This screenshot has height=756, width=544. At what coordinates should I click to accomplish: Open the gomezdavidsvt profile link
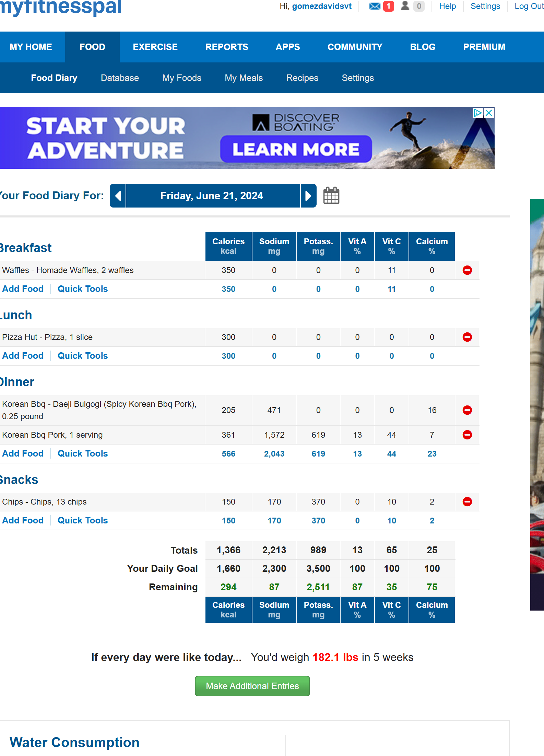click(322, 6)
